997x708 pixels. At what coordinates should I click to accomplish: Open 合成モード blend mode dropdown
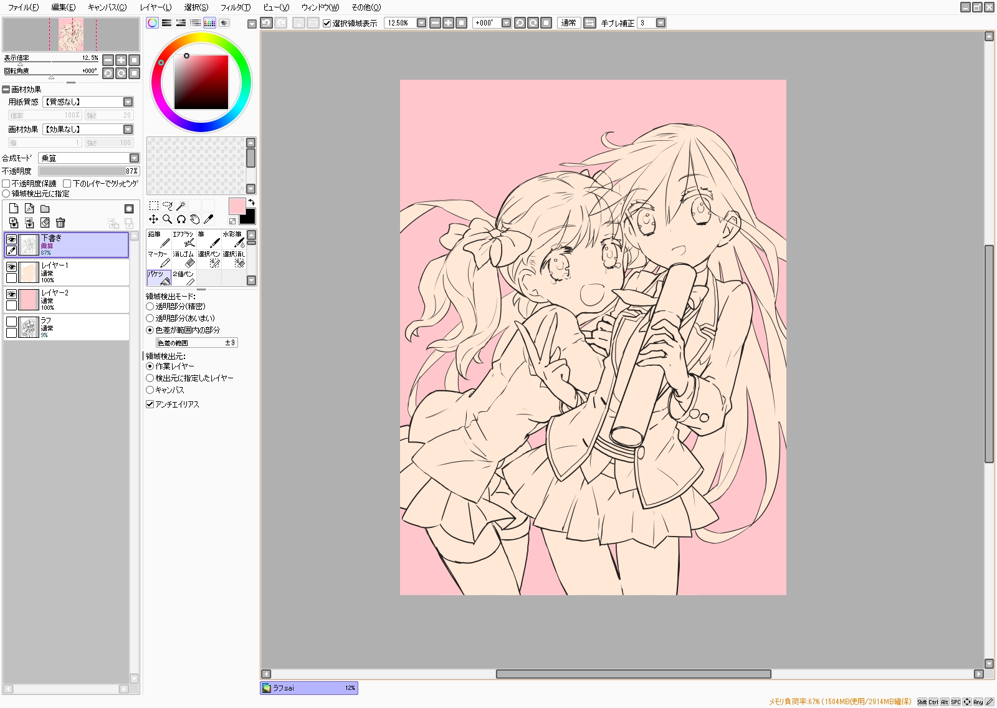coord(134,158)
